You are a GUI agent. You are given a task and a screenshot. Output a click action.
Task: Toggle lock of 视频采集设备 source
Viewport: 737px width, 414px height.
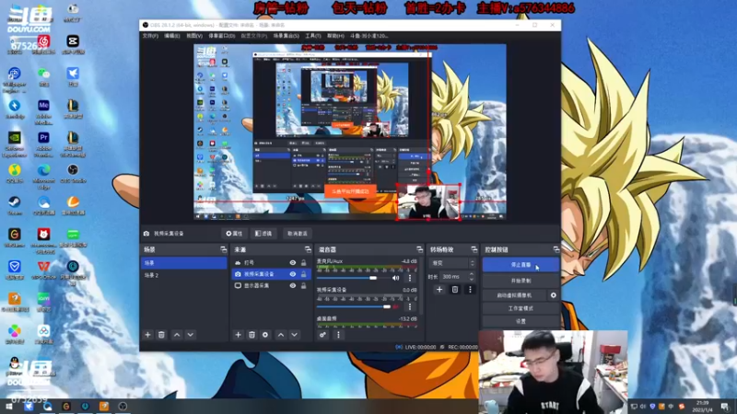(304, 274)
